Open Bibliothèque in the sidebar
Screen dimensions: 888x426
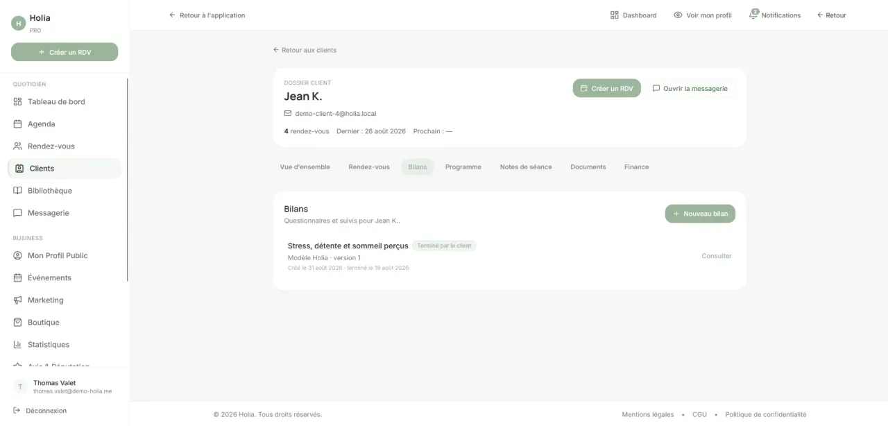tap(65, 190)
